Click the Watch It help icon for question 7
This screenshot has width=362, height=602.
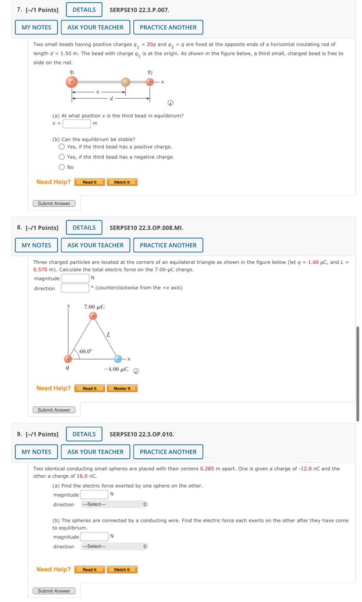[x=122, y=182]
